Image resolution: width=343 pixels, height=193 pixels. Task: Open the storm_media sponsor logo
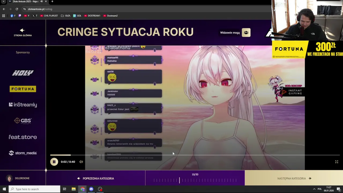[23, 153]
